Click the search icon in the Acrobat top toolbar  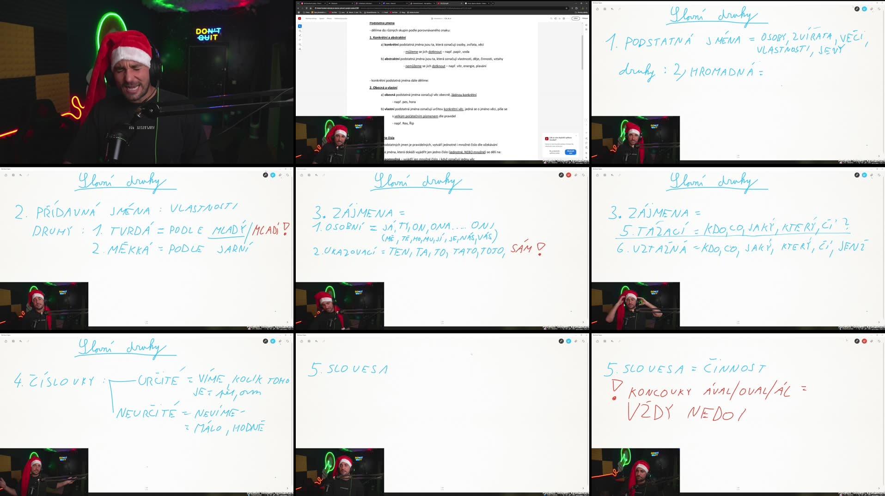[x=551, y=18]
